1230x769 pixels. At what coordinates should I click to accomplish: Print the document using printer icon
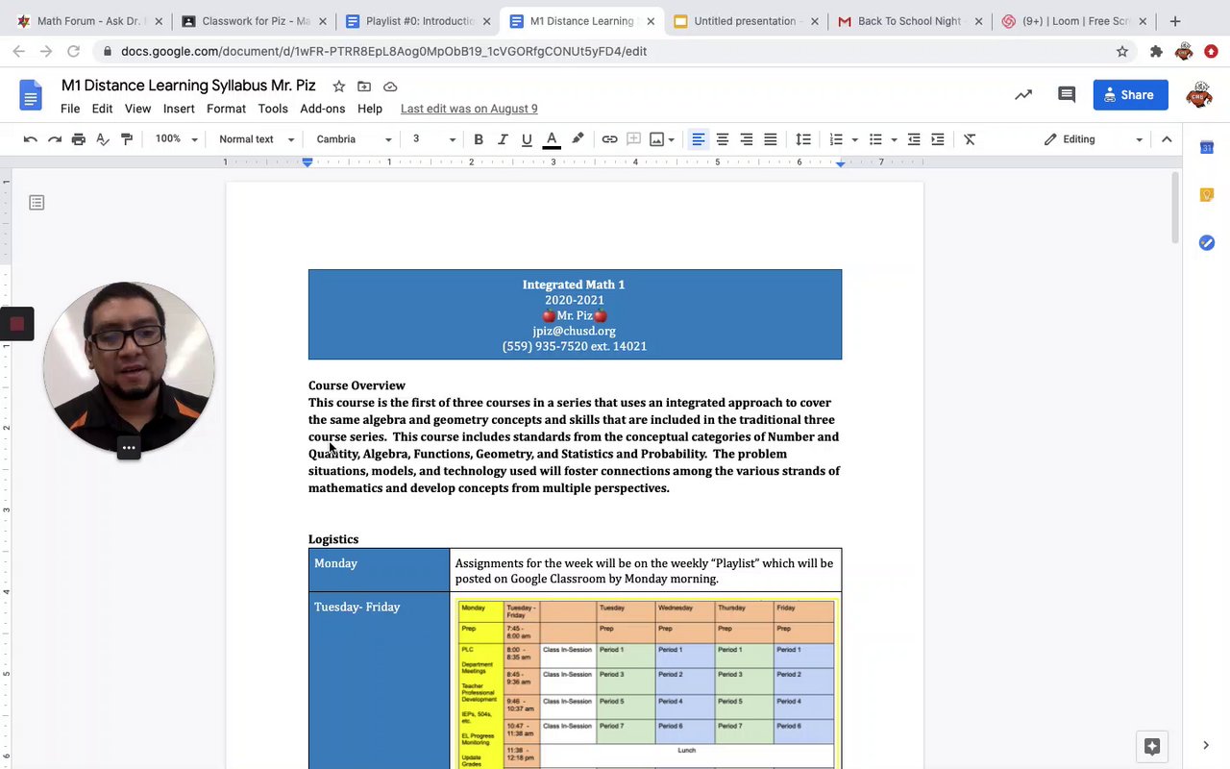(x=79, y=139)
